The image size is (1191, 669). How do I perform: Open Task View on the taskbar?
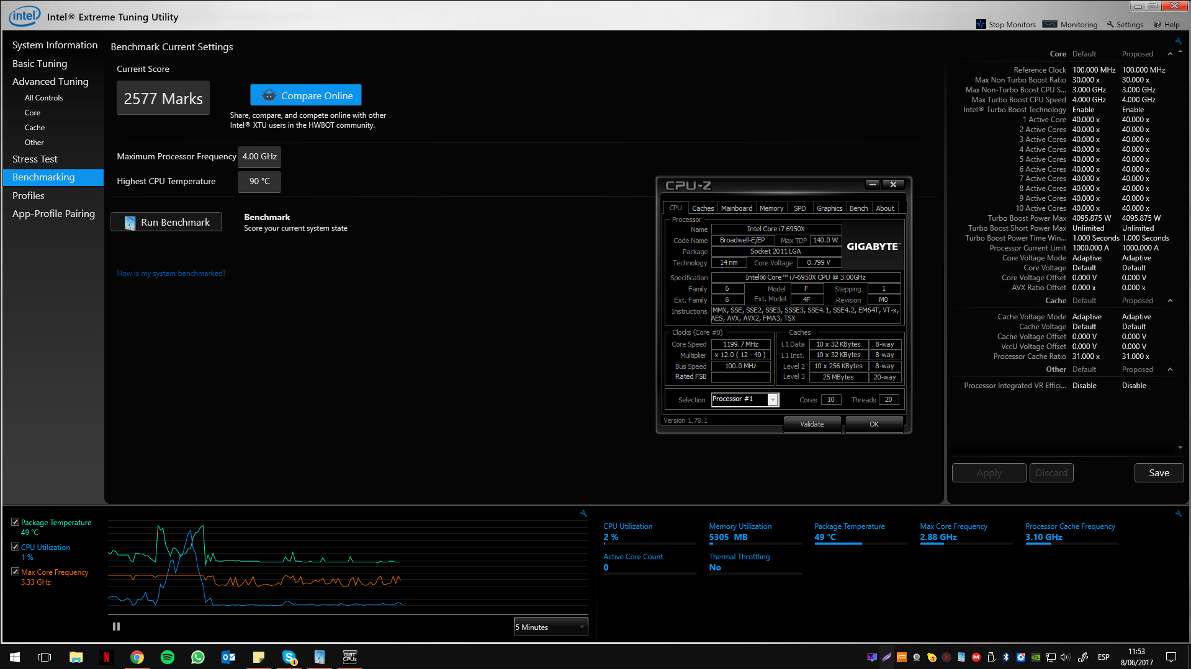45,657
